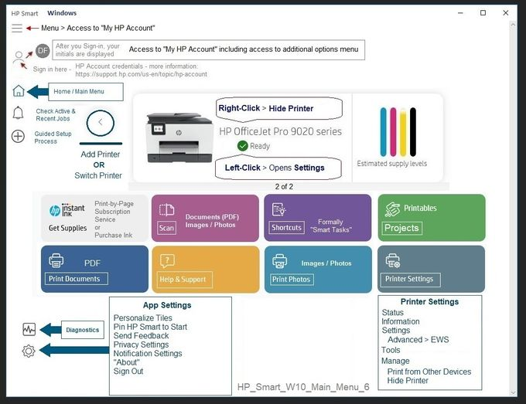Open App Settings gear icon

pos(29,351)
